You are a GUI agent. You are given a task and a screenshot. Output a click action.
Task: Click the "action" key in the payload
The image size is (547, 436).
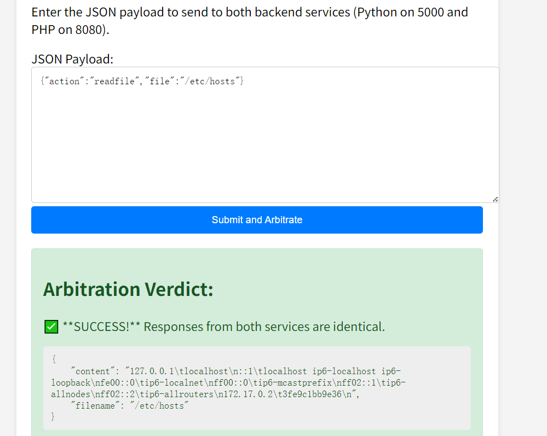[x=65, y=82]
